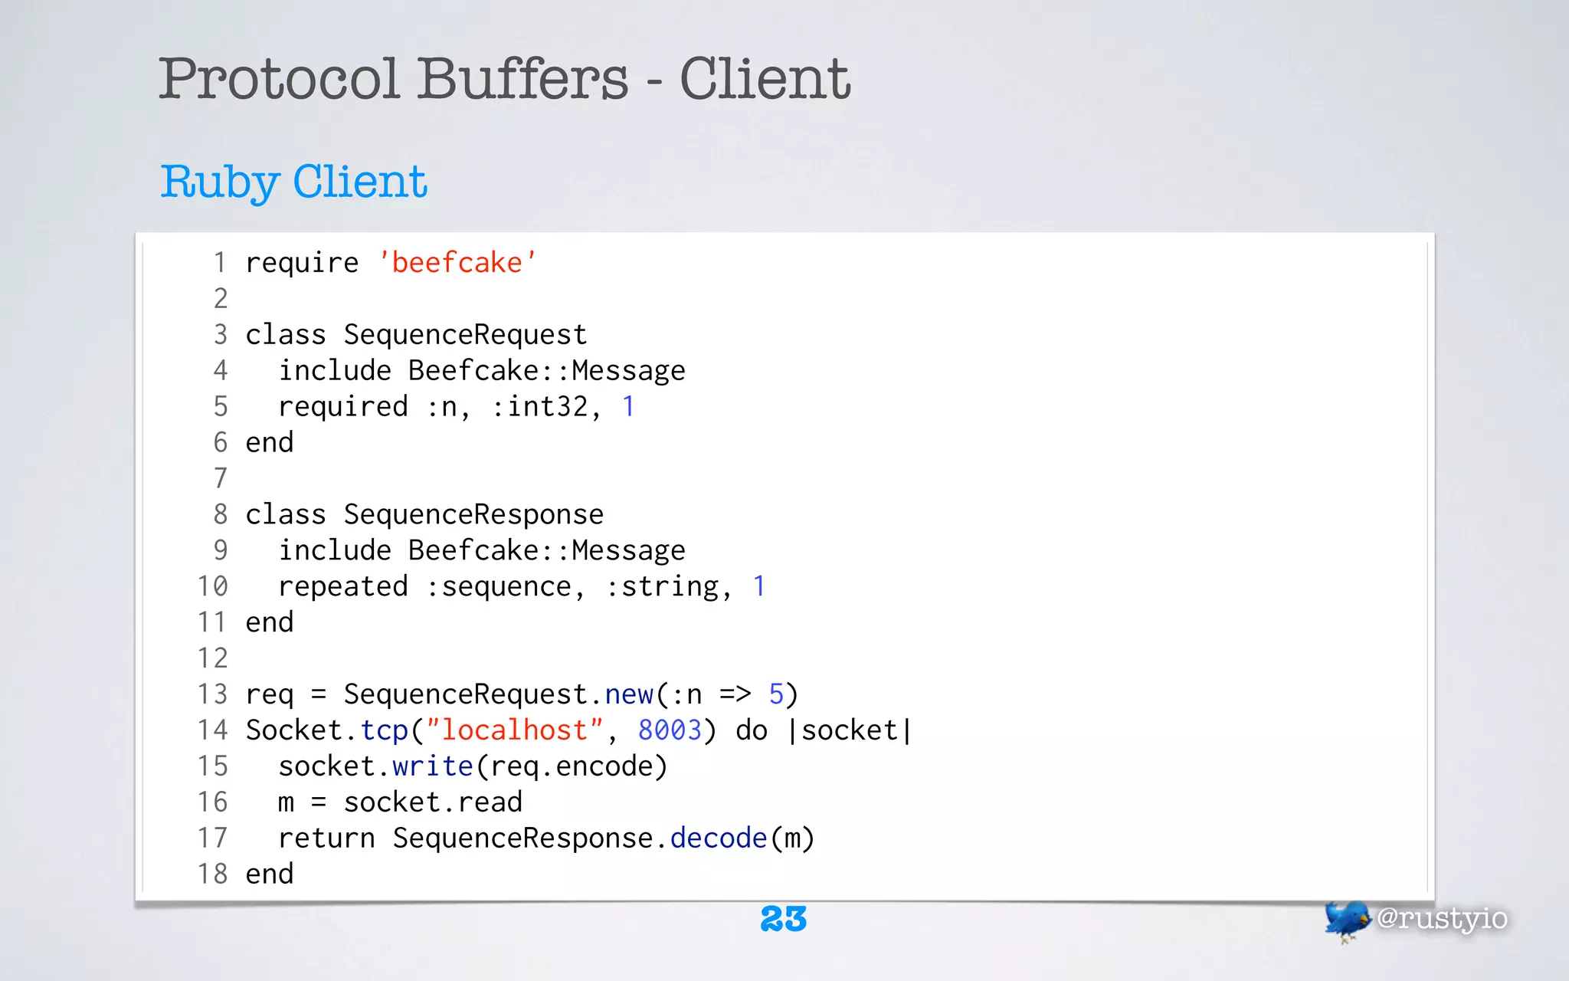Click "include Beefcake::Message" on line 4
Viewport: 1569px width, 981px height.
[482, 371]
